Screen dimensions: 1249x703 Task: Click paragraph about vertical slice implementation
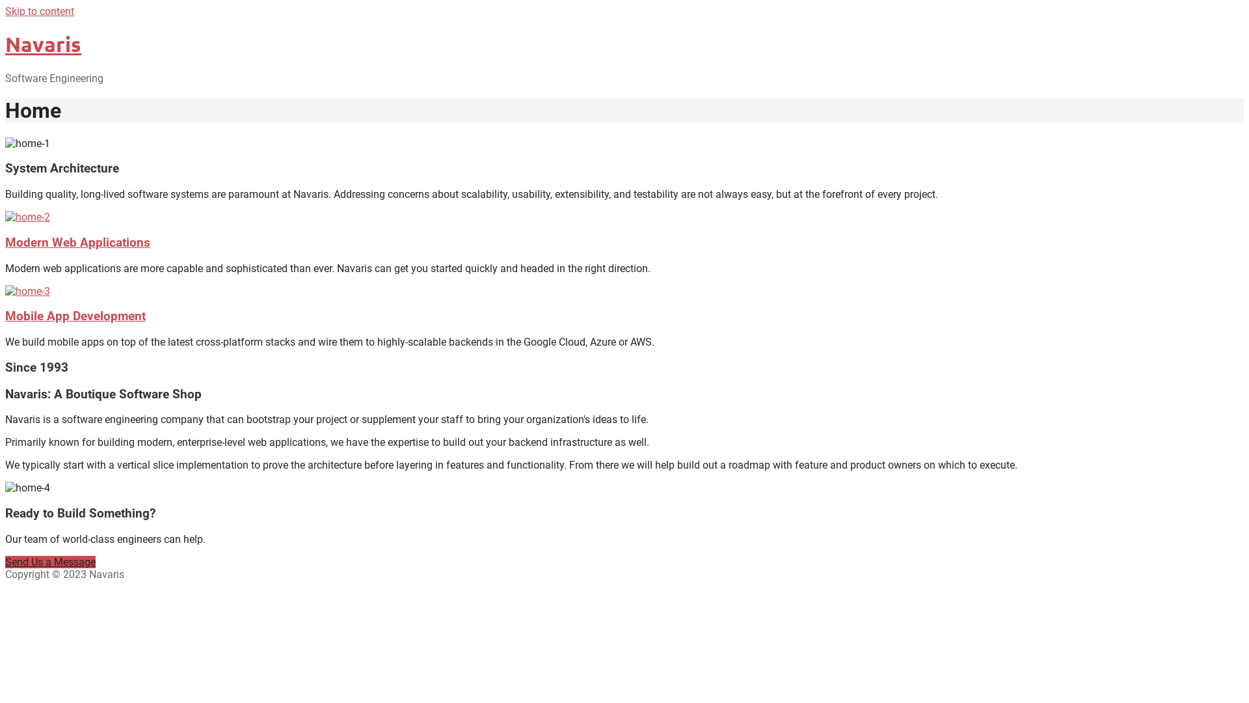point(511,465)
